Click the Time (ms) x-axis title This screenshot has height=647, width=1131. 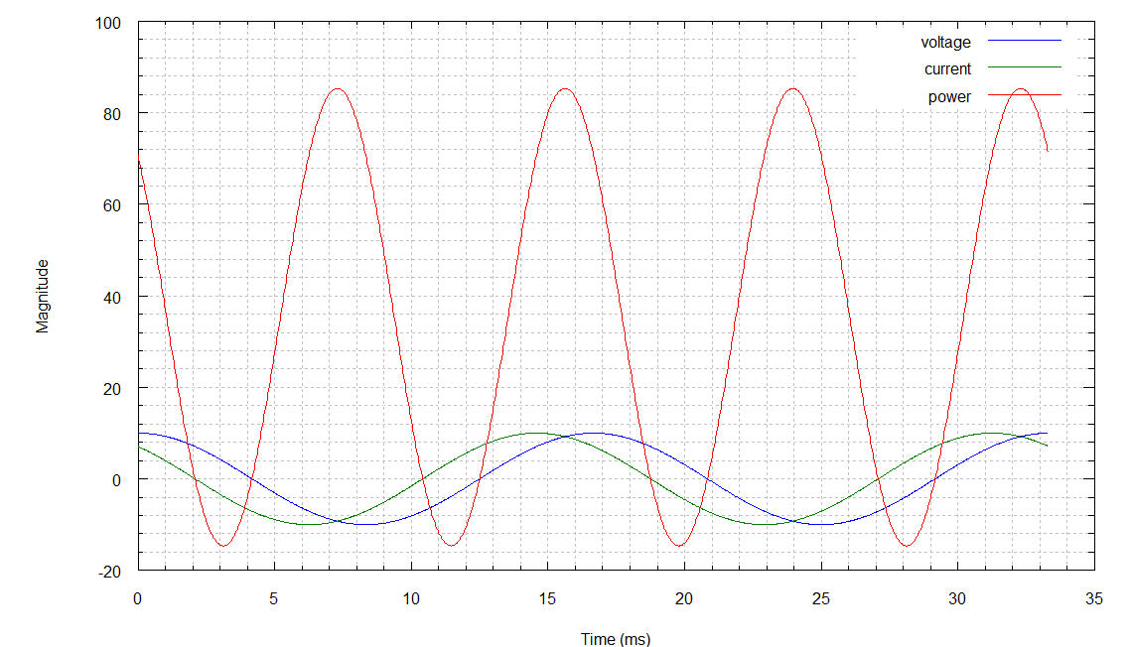click(x=616, y=639)
